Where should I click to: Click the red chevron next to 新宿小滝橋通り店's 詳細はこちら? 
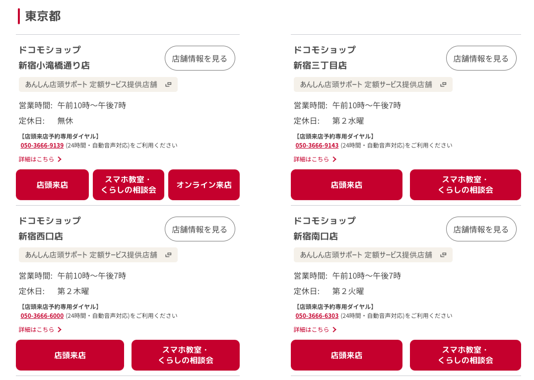[x=59, y=159]
